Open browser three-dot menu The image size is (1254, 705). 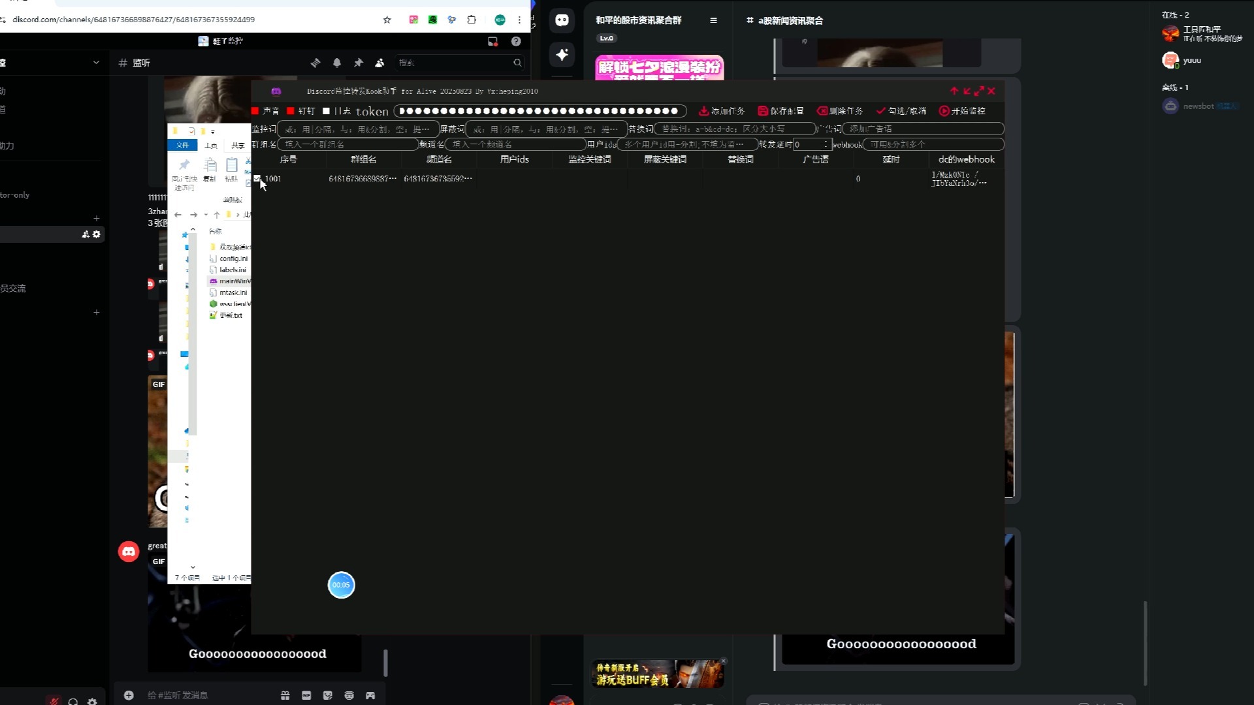pos(519,20)
